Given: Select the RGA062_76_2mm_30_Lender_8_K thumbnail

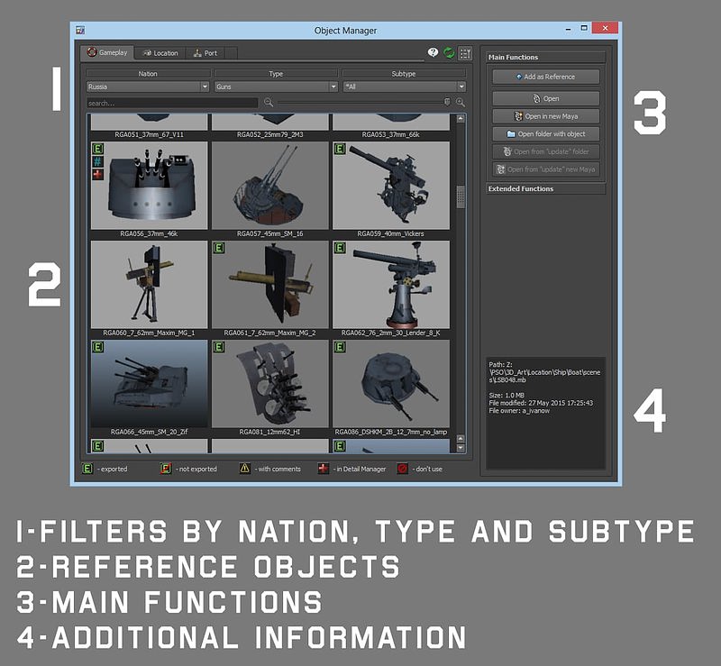Looking at the screenshot, I should (391, 284).
